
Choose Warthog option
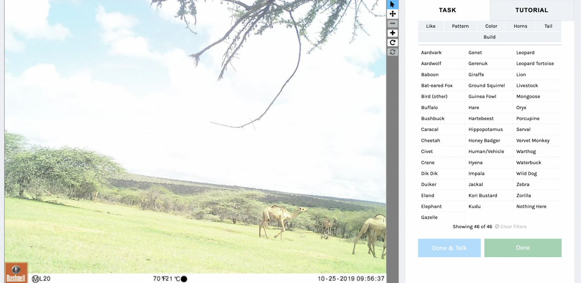(x=537, y=152)
